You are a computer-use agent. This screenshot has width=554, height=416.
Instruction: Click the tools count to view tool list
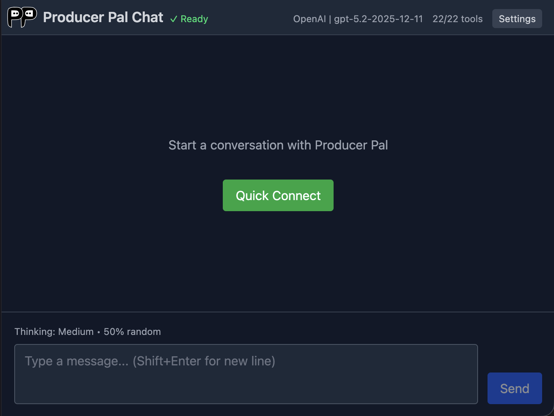pyautogui.click(x=457, y=19)
